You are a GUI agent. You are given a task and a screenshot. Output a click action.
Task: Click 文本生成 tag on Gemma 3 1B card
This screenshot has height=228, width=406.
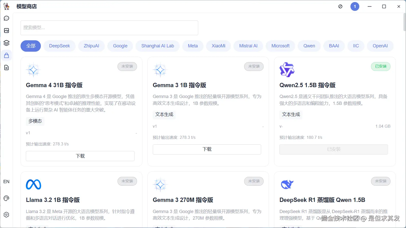(164, 115)
